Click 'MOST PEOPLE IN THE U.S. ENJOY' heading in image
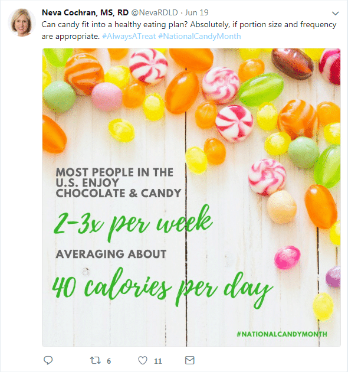The width and height of the screenshot is (348, 372). coord(114,177)
